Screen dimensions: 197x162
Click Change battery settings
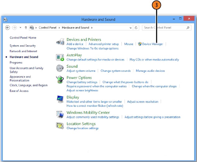pos(82,82)
